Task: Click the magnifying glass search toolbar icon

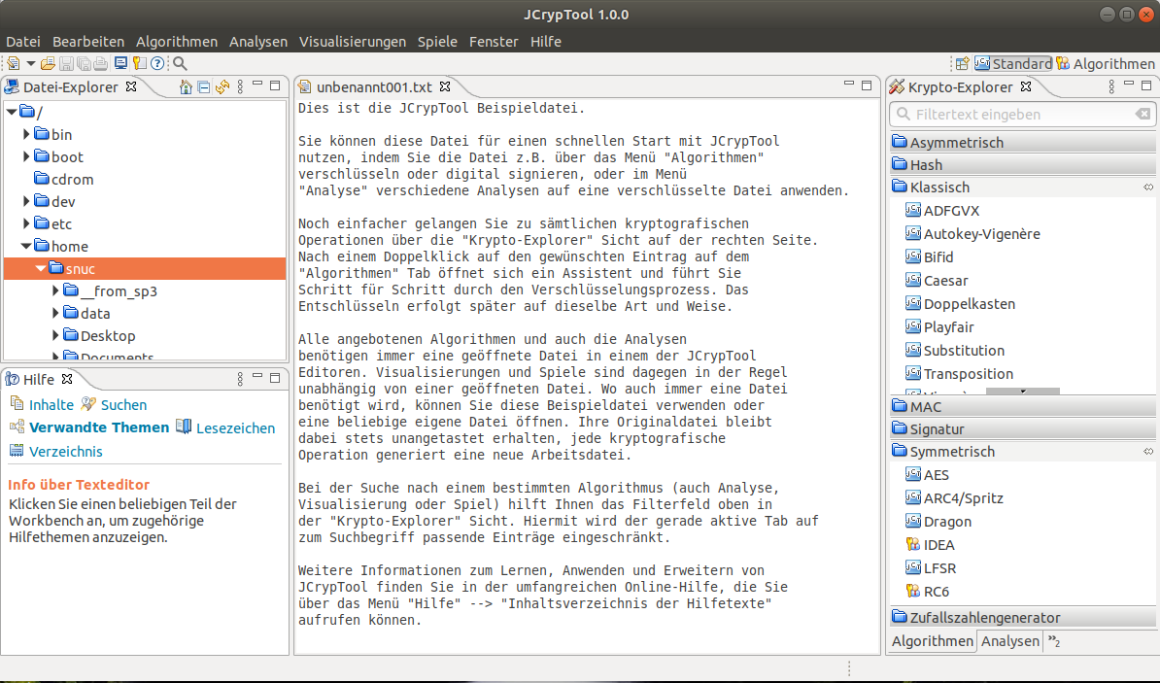Action: click(180, 64)
